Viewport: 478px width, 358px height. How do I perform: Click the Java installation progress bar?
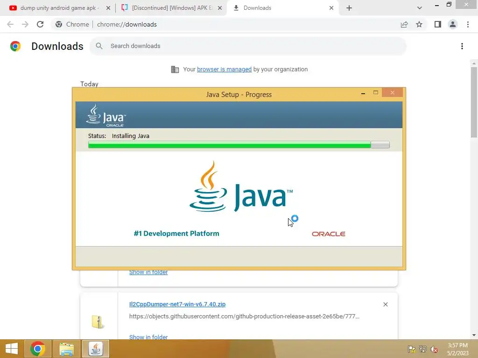239,145
